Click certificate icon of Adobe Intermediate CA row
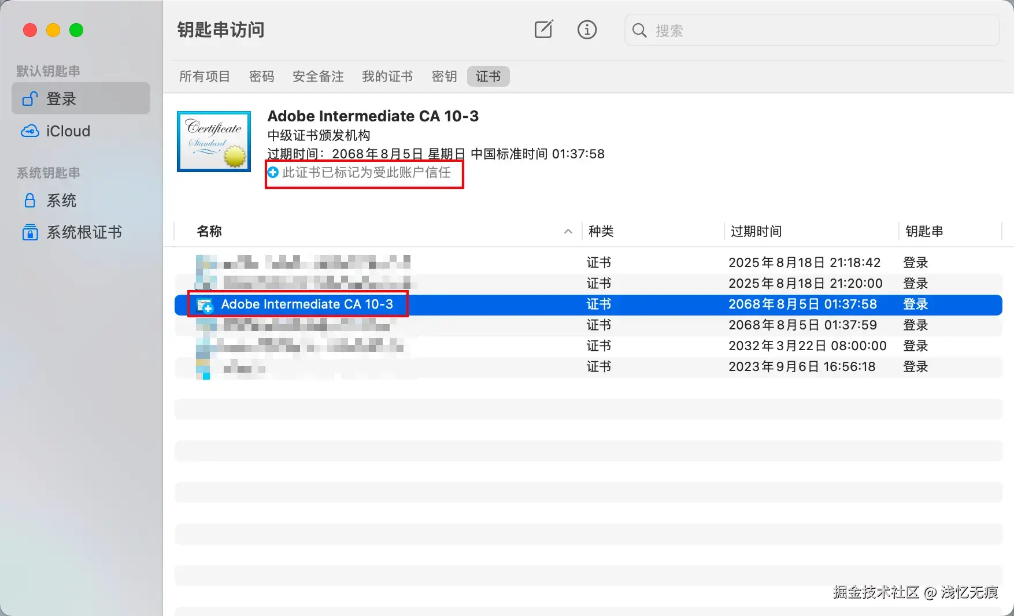The width and height of the screenshot is (1014, 616). (x=205, y=305)
